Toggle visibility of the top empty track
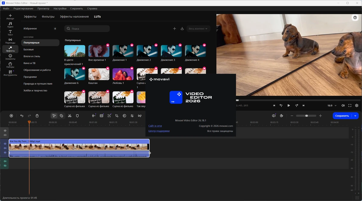Screen dimensions: 362x201 click(x=5, y=131)
